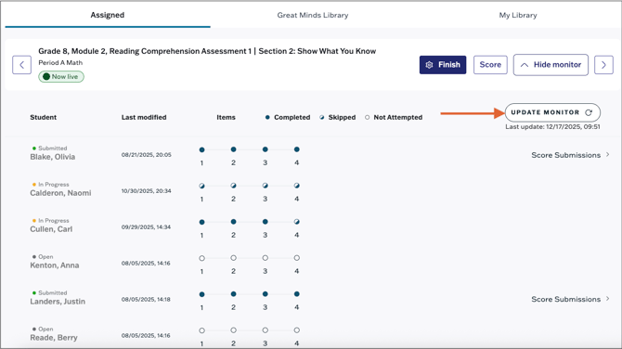Viewport: 622px width, 349px height.
Task: Click the Last modified column header
Action: coord(144,117)
